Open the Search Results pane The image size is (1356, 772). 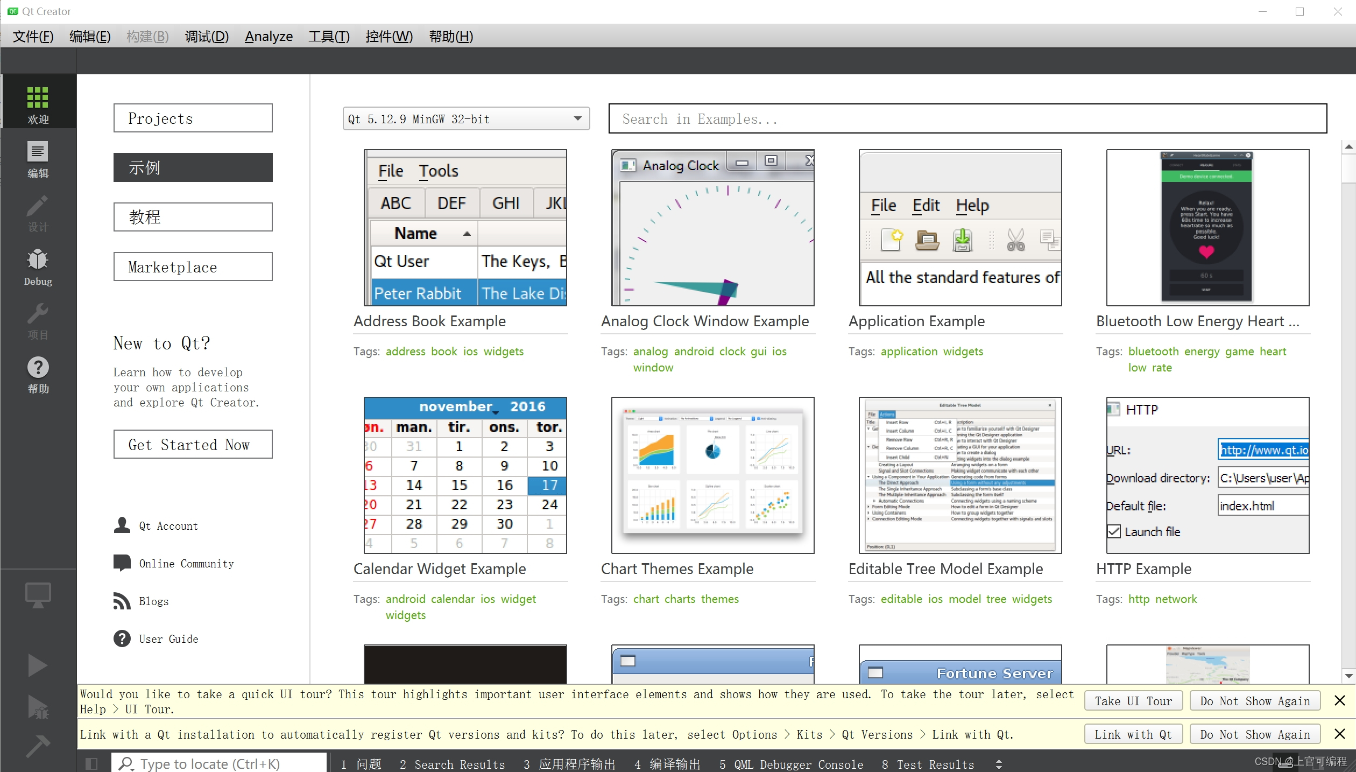452,764
